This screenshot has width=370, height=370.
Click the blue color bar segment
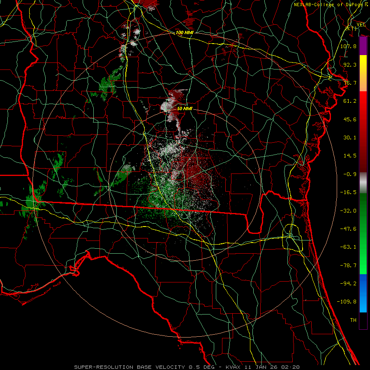(x=363, y=293)
